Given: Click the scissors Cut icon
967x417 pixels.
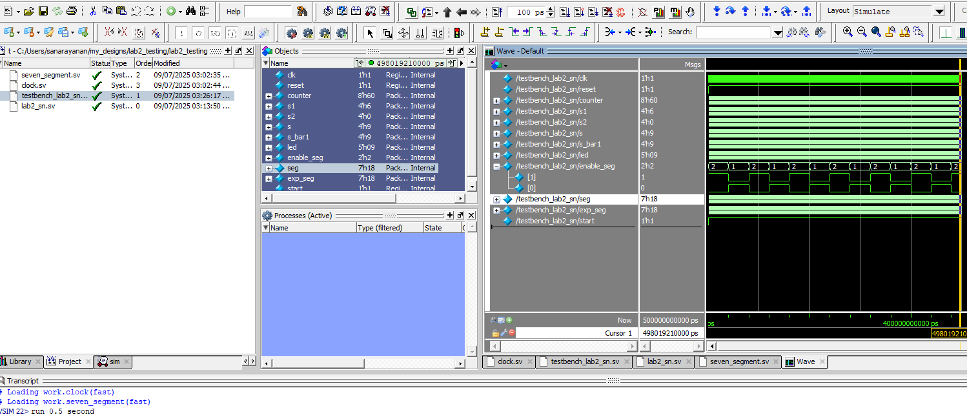Looking at the screenshot, I should (93, 12).
